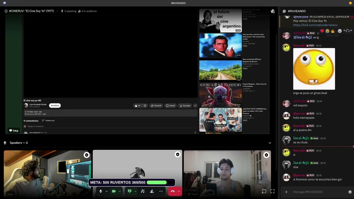354x199 pixels.
Task: Click the 'El cine soy yo HD' video title
Action: click(32, 100)
